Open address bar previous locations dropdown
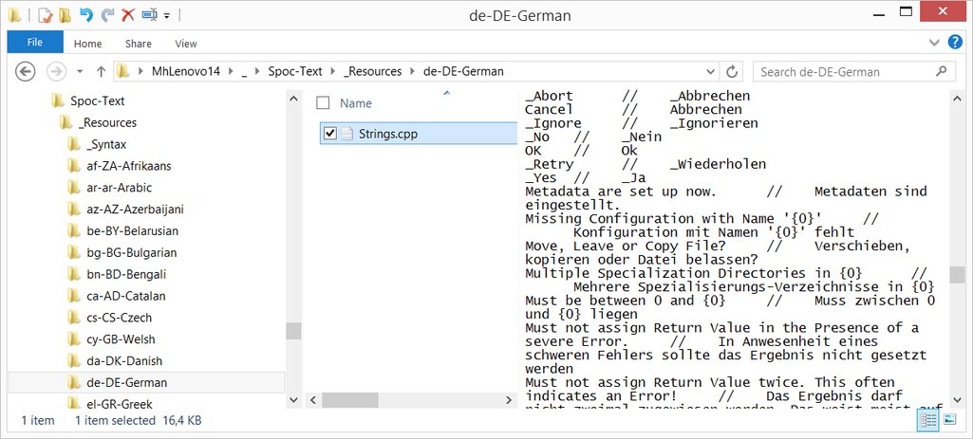The image size is (973, 439). tap(712, 71)
